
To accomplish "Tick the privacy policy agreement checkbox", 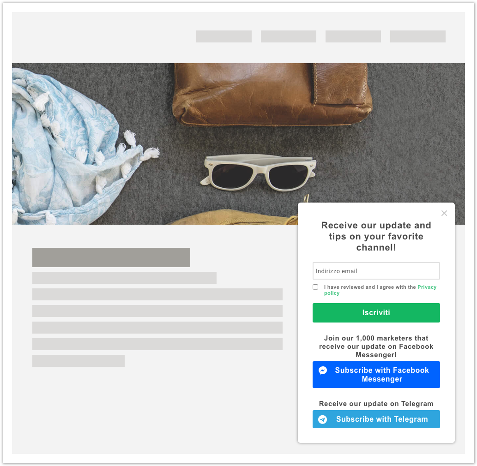I will pyautogui.click(x=315, y=287).
